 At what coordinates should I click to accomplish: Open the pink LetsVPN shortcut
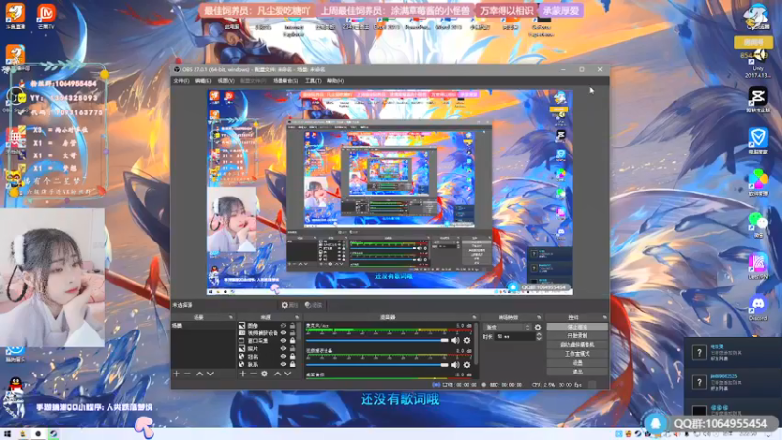click(x=758, y=266)
